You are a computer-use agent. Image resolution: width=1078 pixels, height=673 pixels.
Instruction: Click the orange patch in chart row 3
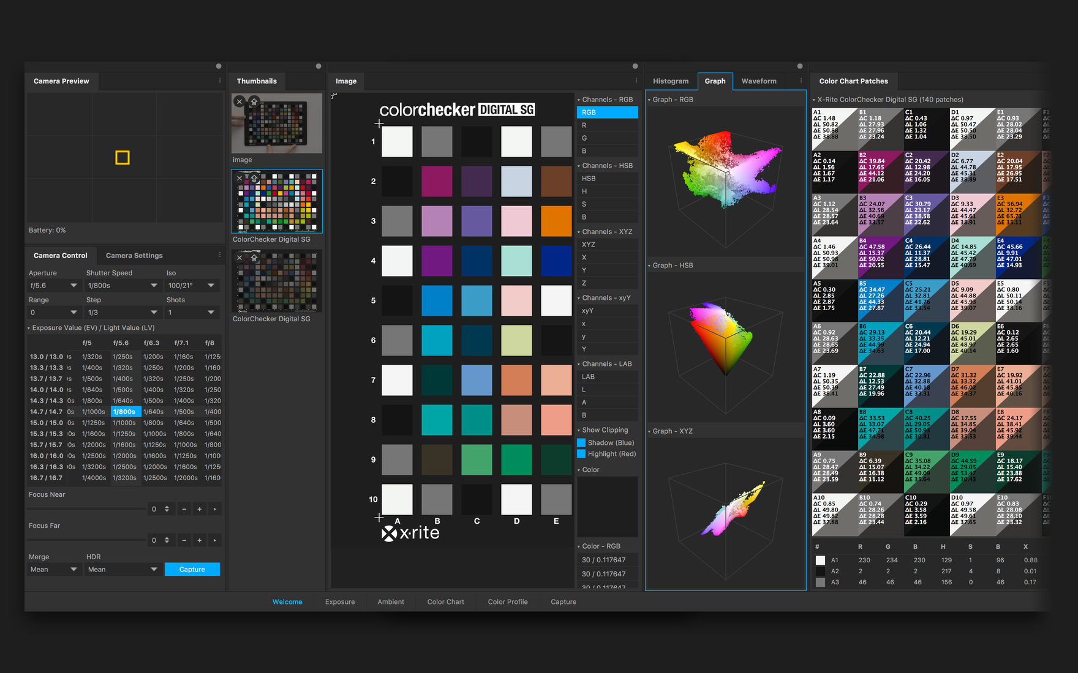556,221
